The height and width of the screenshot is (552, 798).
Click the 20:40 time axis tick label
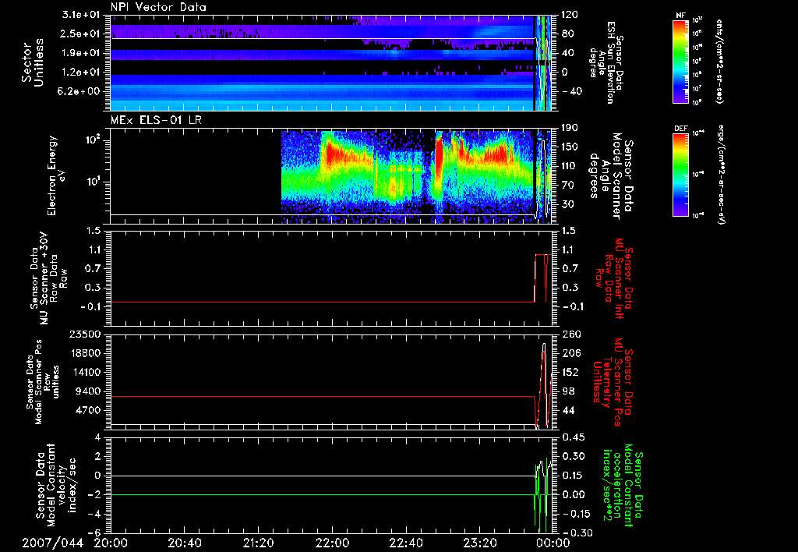point(185,542)
